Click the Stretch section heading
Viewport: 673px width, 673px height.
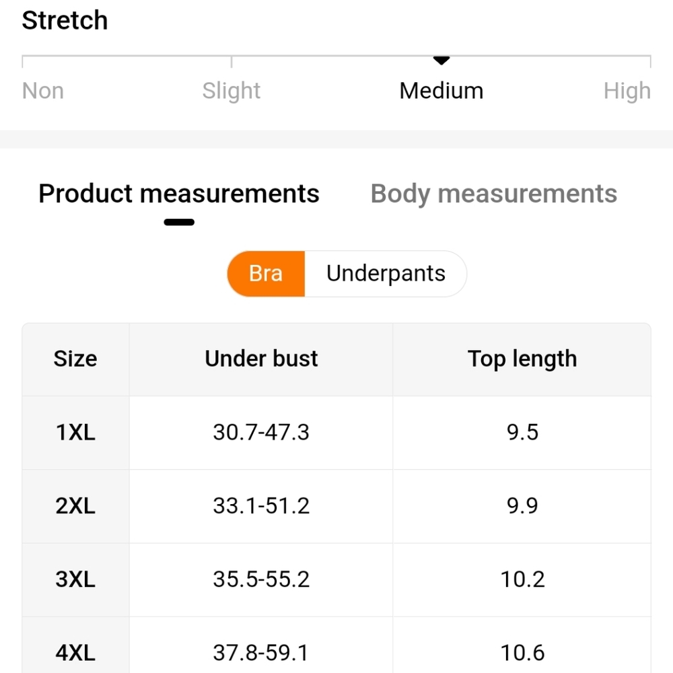[65, 21]
